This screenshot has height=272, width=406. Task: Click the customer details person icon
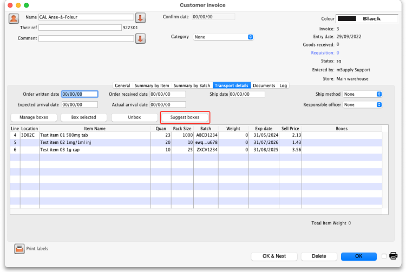point(14,18)
